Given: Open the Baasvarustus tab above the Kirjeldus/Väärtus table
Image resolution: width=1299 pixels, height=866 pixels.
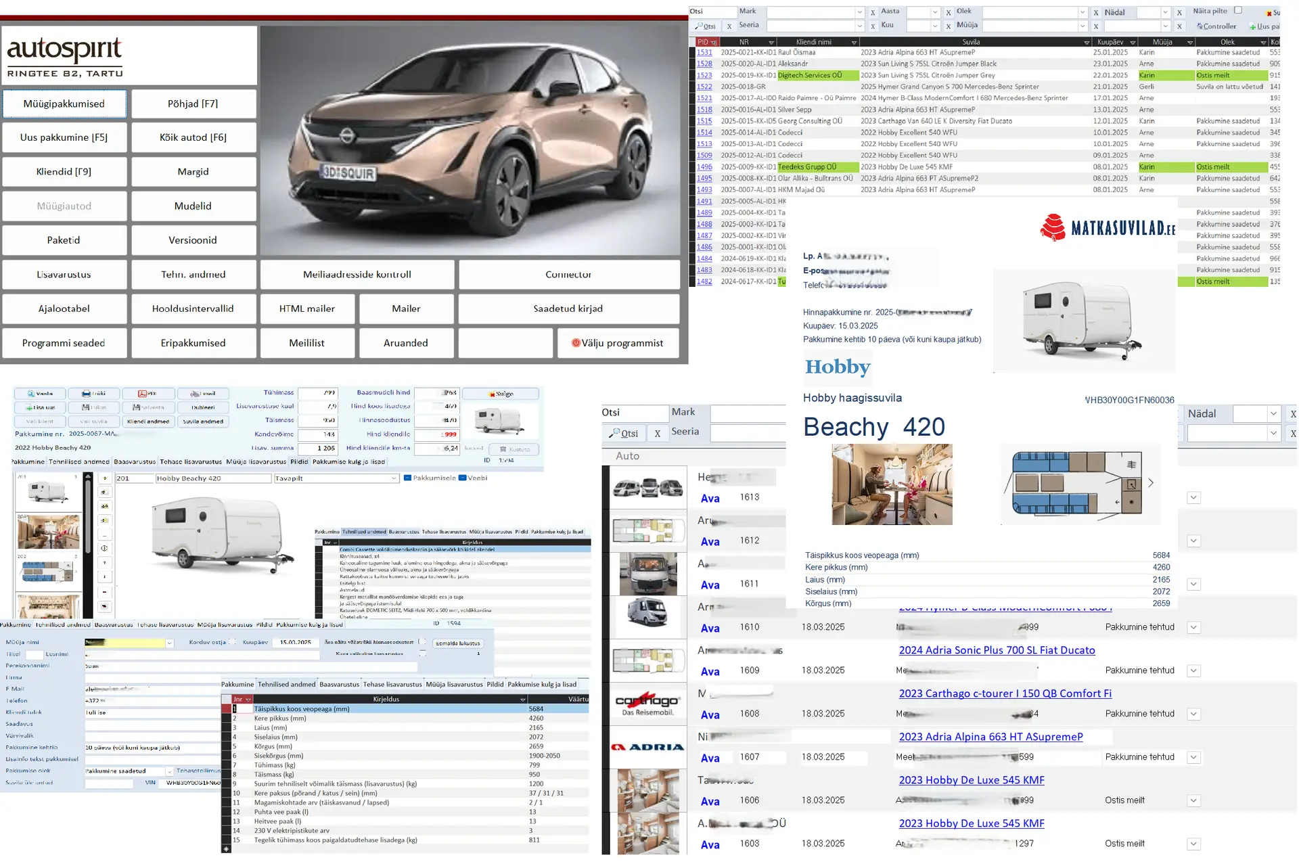Looking at the screenshot, I should [x=340, y=685].
